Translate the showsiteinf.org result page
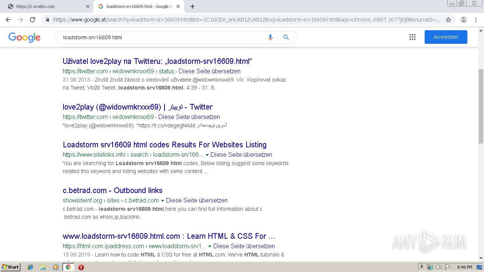Screen dimensions: 484x272 (197, 200)
